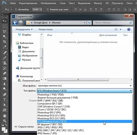The width and height of the screenshot is (137, 135).
Task: Reset default colors icon
Action: tap(2, 125)
